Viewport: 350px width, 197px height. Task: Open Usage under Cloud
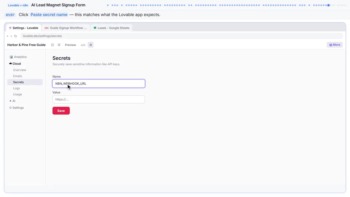tap(17, 94)
